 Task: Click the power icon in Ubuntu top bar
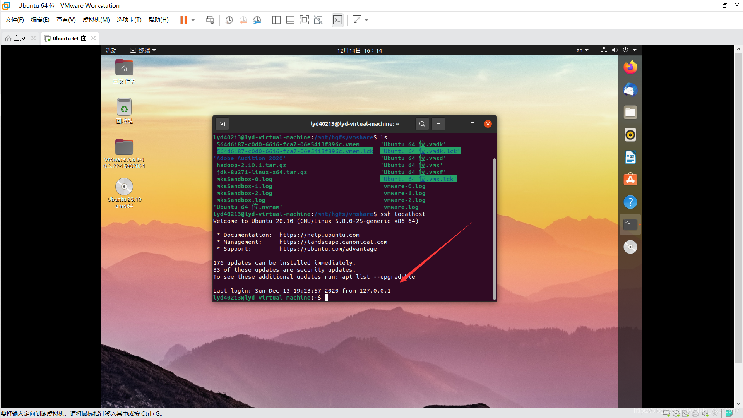pos(625,50)
